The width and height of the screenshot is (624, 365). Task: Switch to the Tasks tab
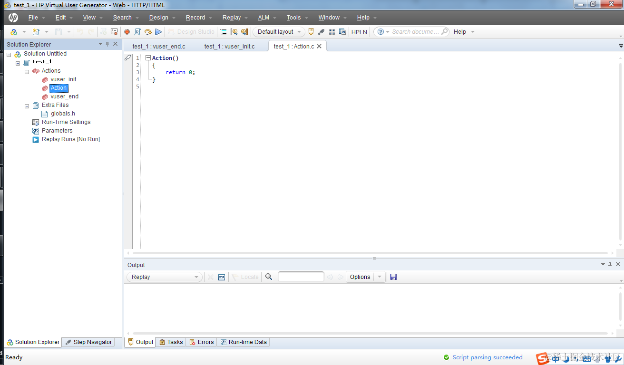point(171,342)
